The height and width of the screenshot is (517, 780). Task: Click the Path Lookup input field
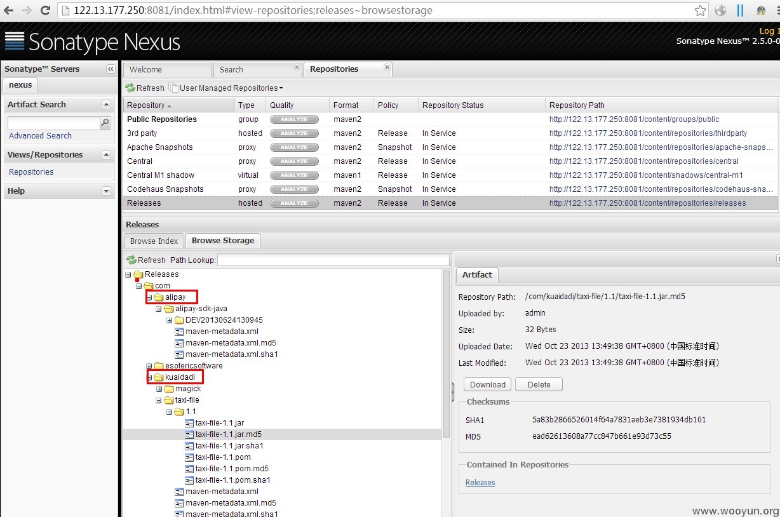(333, 260)
